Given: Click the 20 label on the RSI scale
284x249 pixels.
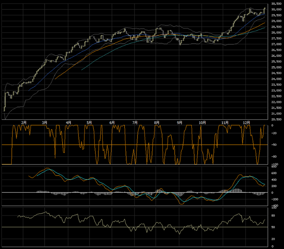Looking at the screenshot, I should tap(273, 239).
